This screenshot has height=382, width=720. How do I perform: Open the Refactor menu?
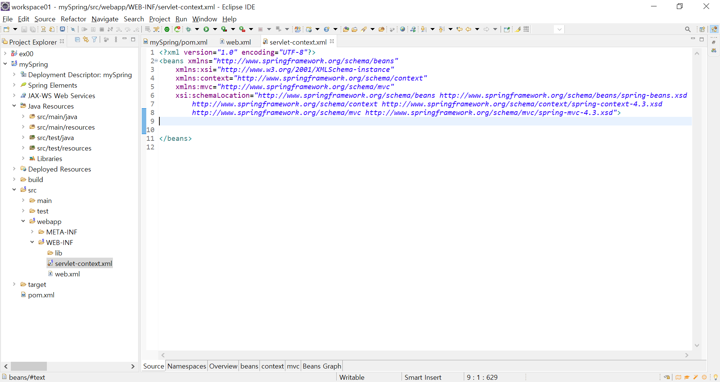coord(73,19)
